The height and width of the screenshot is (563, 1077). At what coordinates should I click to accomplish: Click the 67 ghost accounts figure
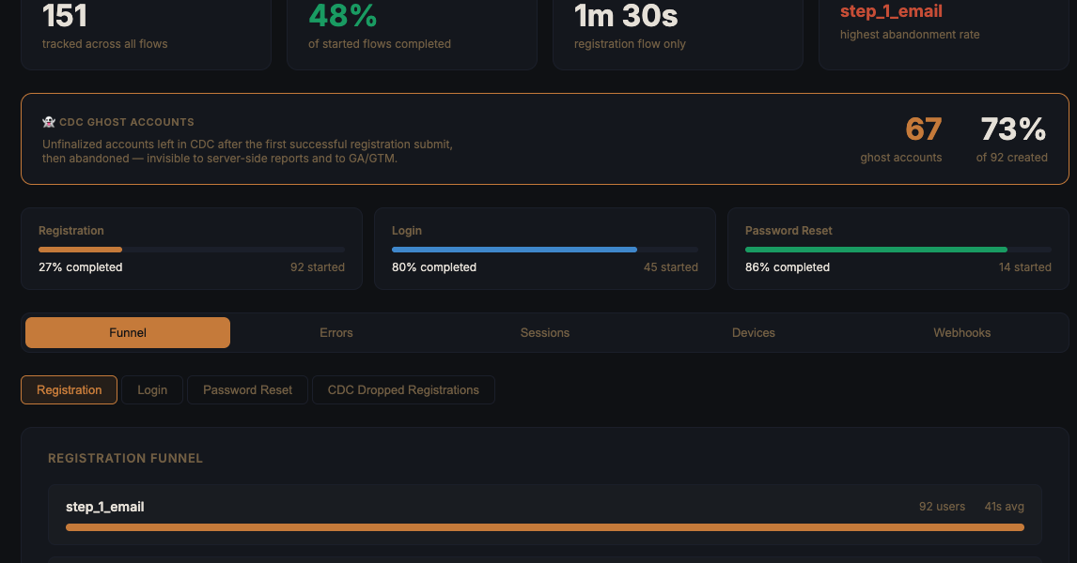pyautogui.click(x=923, y=129)
